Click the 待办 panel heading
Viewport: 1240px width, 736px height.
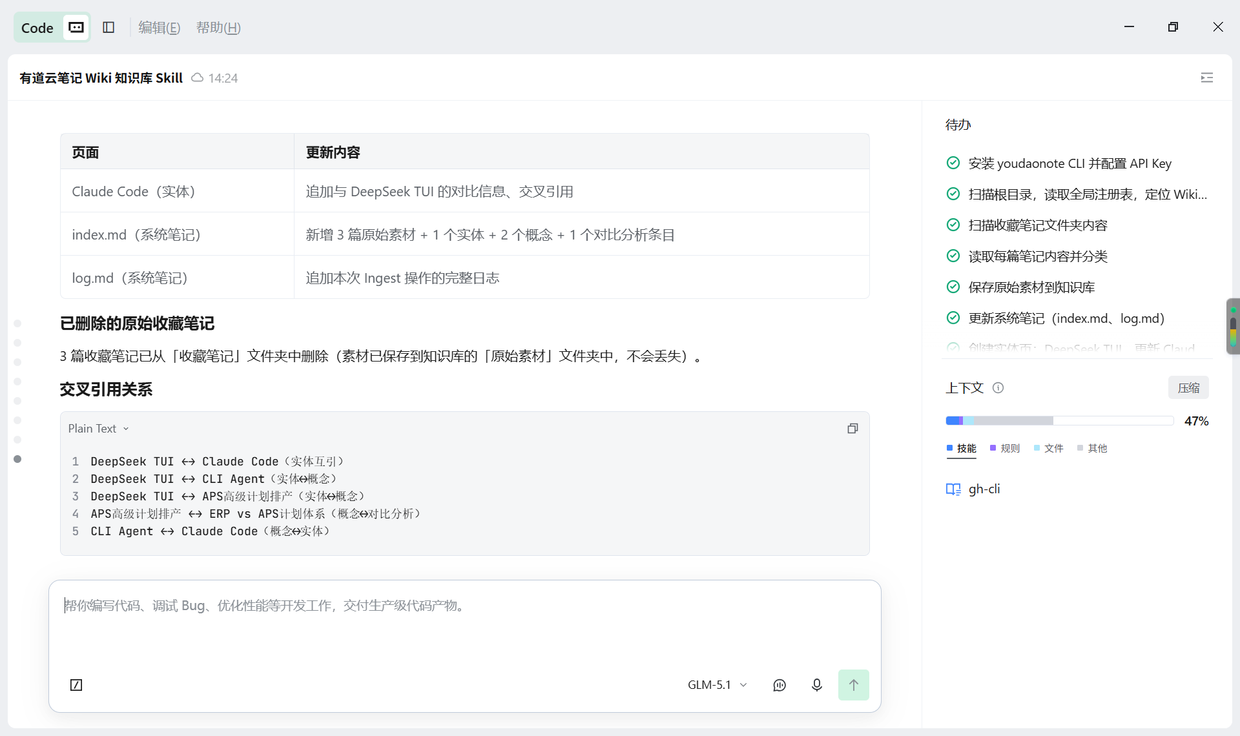point(958,125)
